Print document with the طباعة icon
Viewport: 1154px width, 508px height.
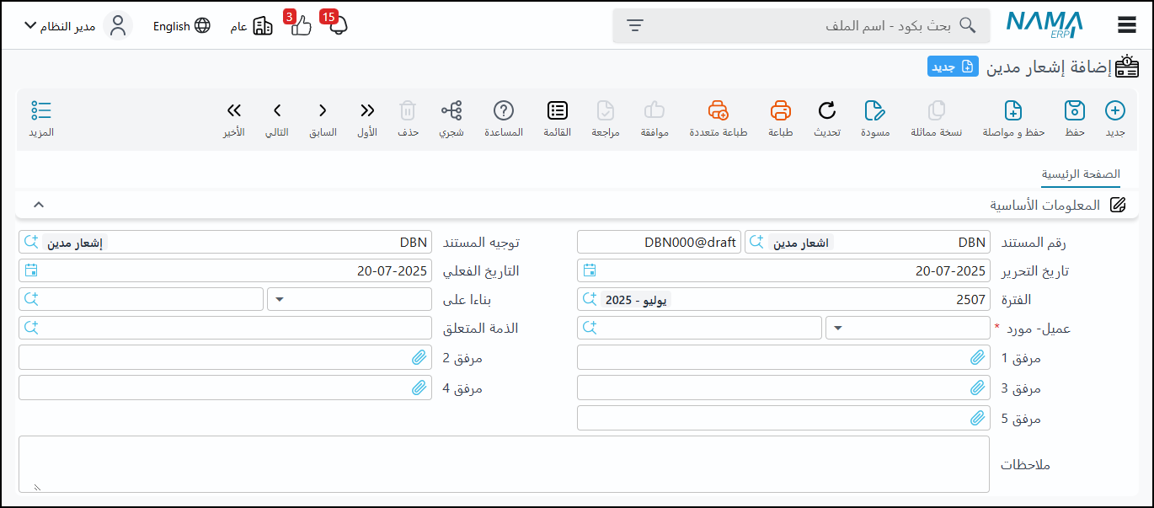781,111
